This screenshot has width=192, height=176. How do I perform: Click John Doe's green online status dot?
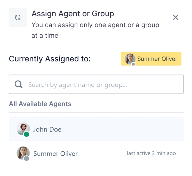26,134
